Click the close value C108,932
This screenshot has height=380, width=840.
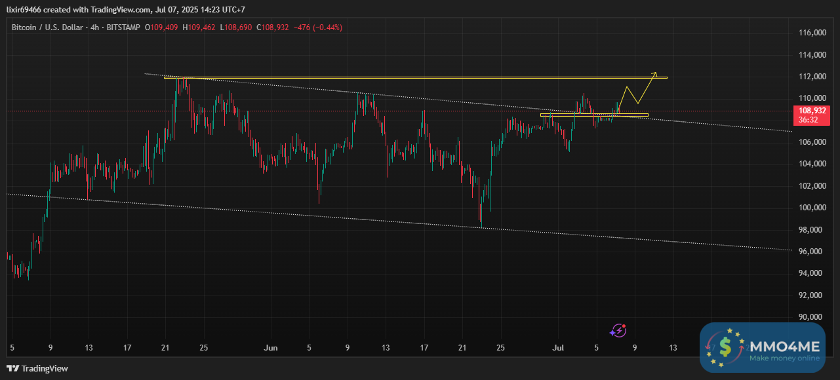pos(273,28)
